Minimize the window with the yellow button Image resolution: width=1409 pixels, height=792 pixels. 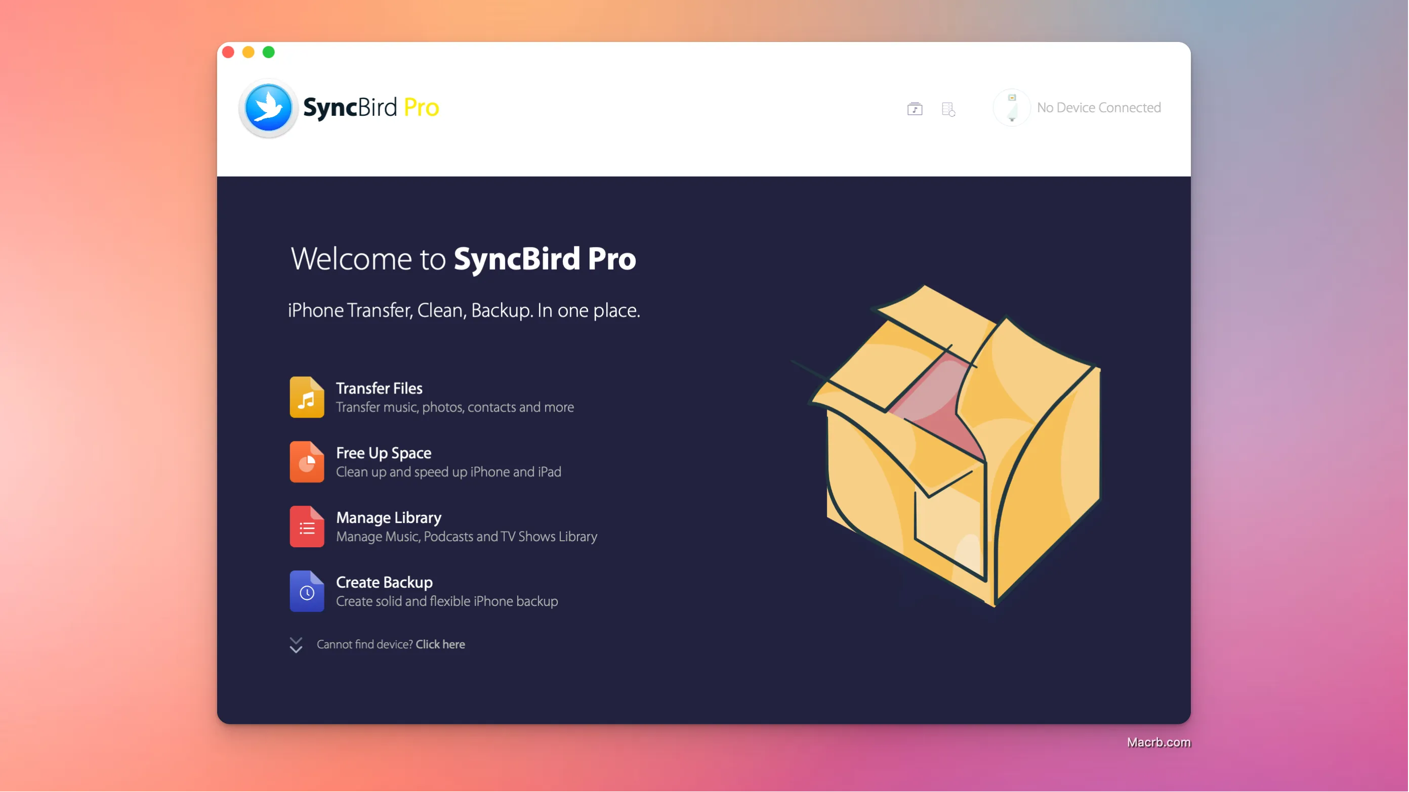click(248, 53)
